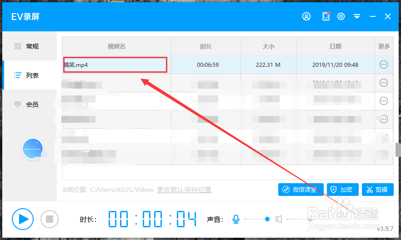Click the 更多 column header
Image resolution: width=401 pixels, height=240 pixels.
384,46
